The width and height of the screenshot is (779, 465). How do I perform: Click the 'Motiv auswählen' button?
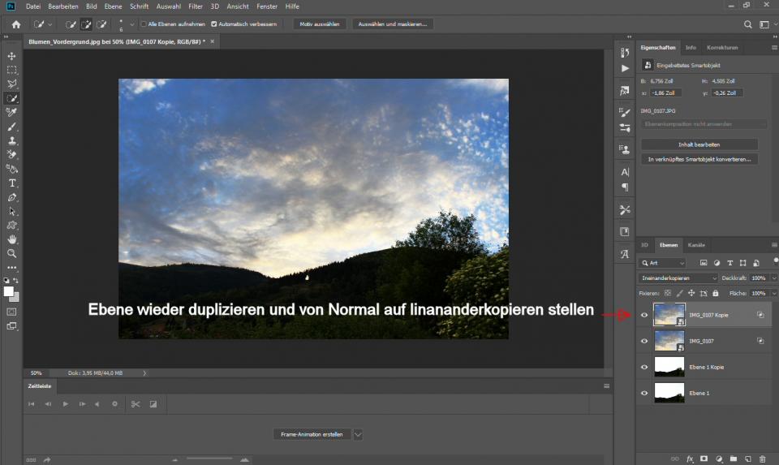tap(320, 24)
